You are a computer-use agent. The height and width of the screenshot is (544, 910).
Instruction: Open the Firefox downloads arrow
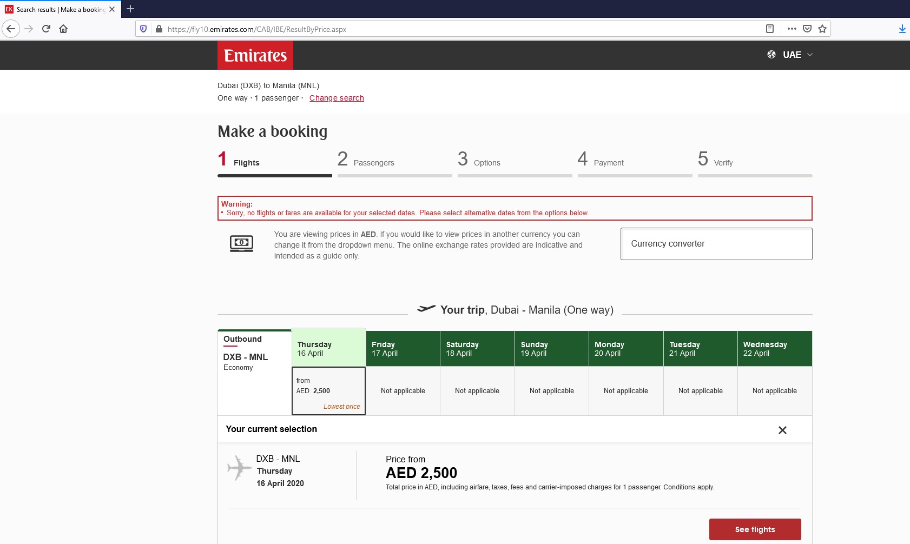[902, 29]
